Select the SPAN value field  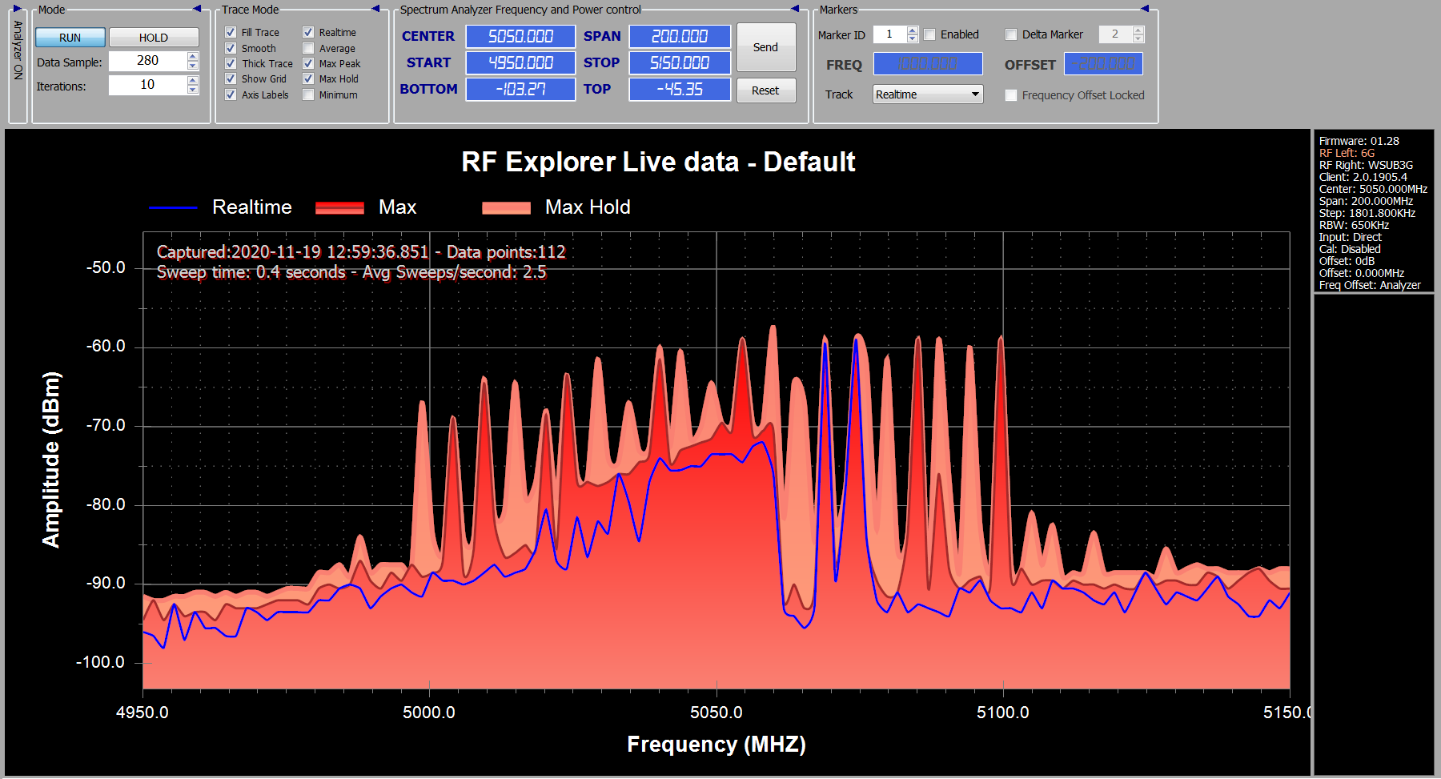coord(679,36)
